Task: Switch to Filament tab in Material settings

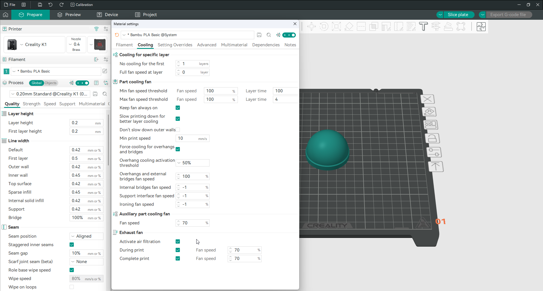Action: click(x=124, y=45)
